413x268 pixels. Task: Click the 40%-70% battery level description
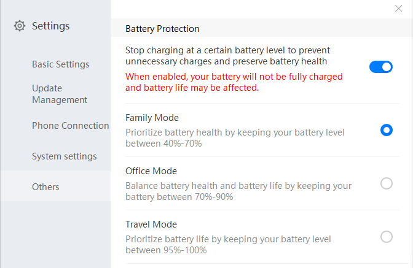coord(235,138)
